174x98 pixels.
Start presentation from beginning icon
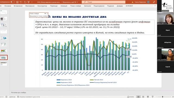click(29, 2)
